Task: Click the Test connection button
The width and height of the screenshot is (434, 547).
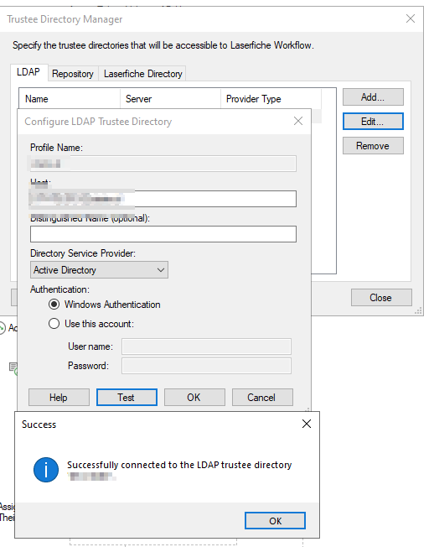Action: click(x=127, y=398)
